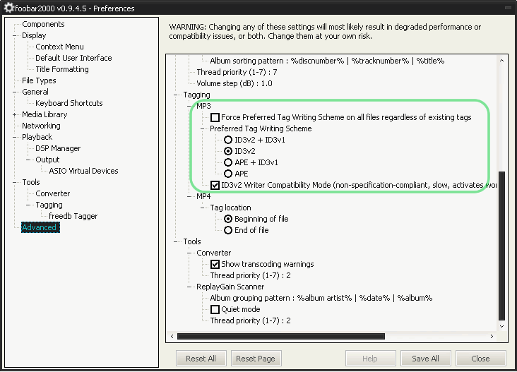This screenshot has width=517, height=372.
Task: Collapse the Playback tree node
Action: coord(15,137)
